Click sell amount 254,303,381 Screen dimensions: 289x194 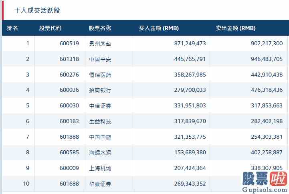pyautogui.click(x=267, y=137)
